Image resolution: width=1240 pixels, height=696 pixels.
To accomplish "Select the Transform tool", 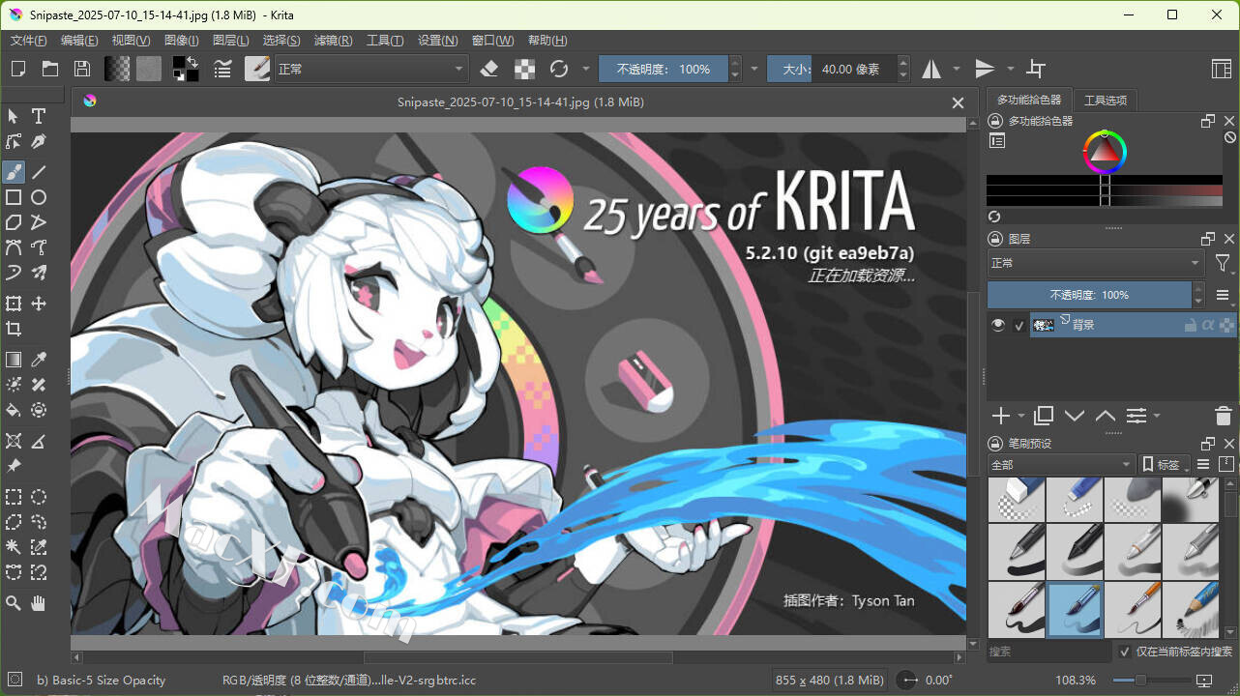I will 14,304.
